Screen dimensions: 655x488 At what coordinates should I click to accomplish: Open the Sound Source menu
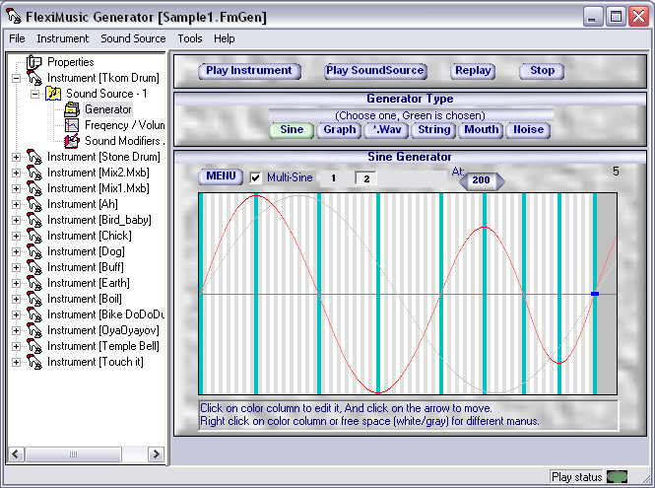133,38
